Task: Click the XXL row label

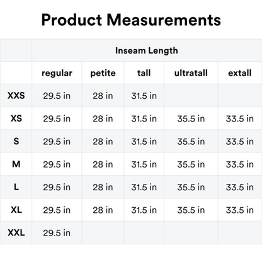Action: [16, 232]
